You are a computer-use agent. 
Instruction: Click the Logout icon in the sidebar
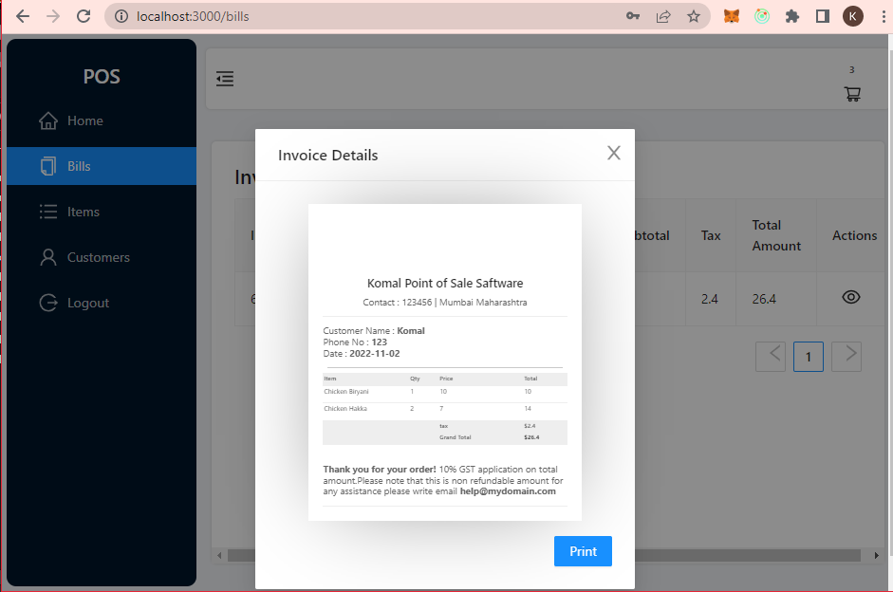tap(47, 303)
